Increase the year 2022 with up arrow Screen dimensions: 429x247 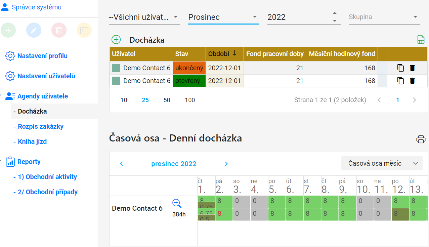(x=334, y=13)
